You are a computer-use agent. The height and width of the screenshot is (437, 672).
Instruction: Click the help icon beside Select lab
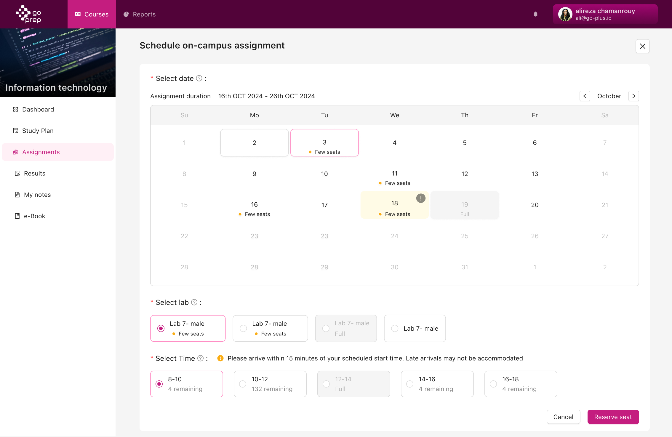click(194, 302)
